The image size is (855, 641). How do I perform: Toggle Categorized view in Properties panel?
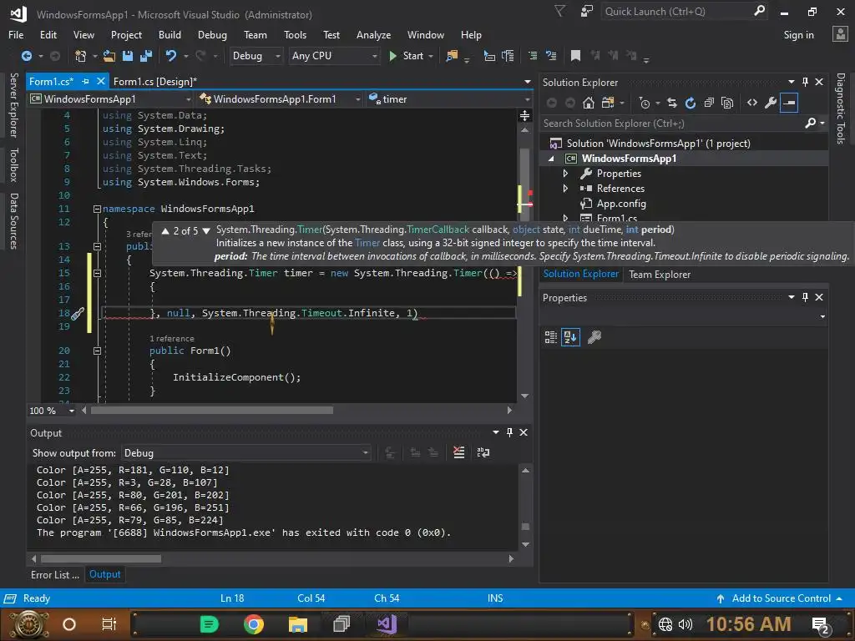[x=551, y=337]
